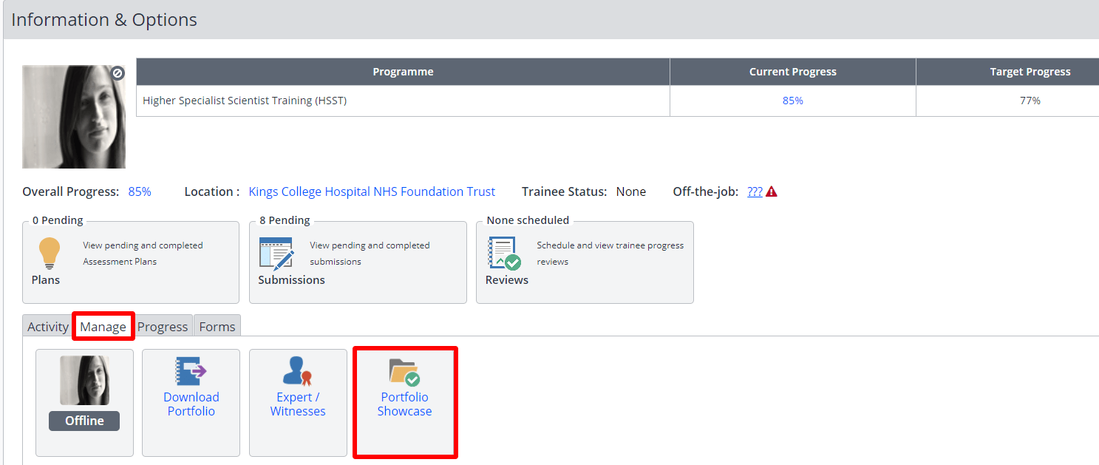Open the Submissions notepad icon
1099x465 pixels.
tap(276, 254)
